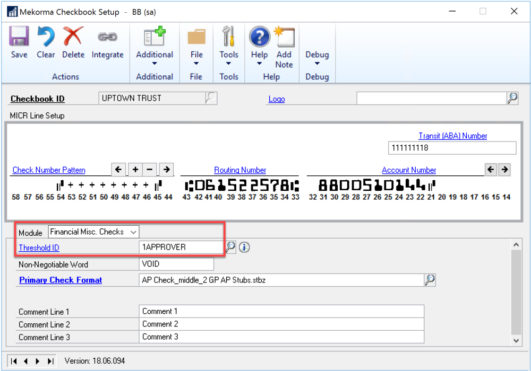Click the Routing Number link
The width and height of the screenshot is (531, 371).
(240, 170)
